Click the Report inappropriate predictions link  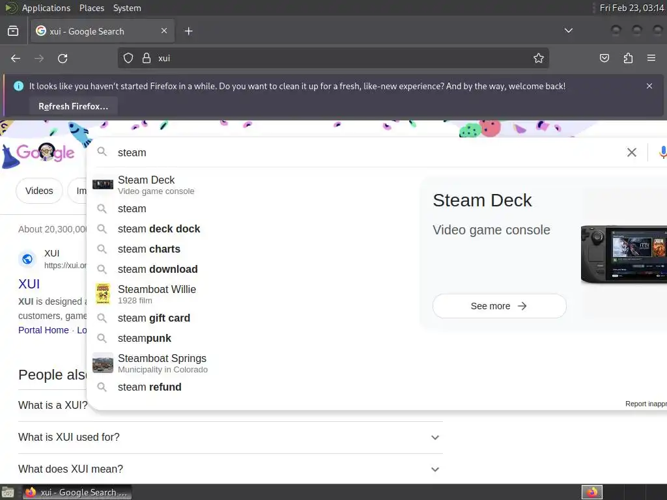coord(646,404)
